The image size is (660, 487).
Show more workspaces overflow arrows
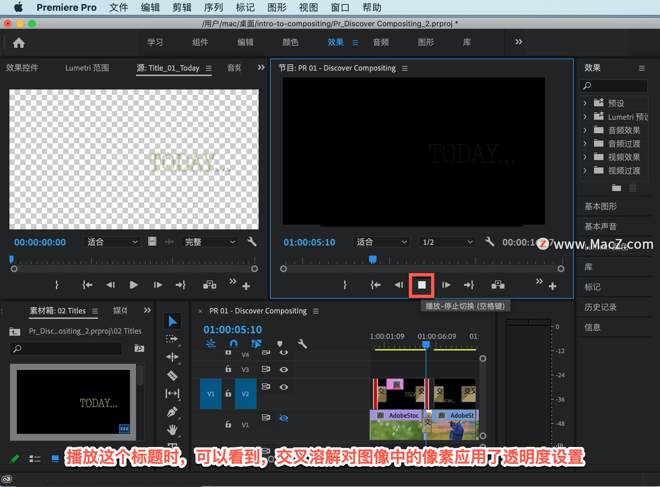click(x=519, y=42)
